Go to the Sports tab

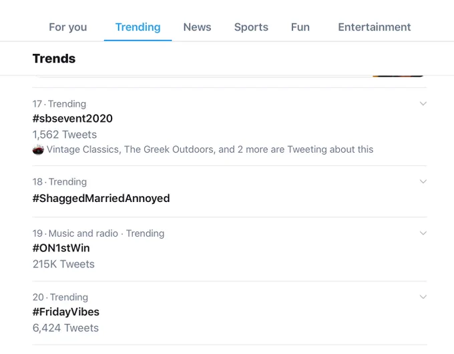[x=251, y=27]
